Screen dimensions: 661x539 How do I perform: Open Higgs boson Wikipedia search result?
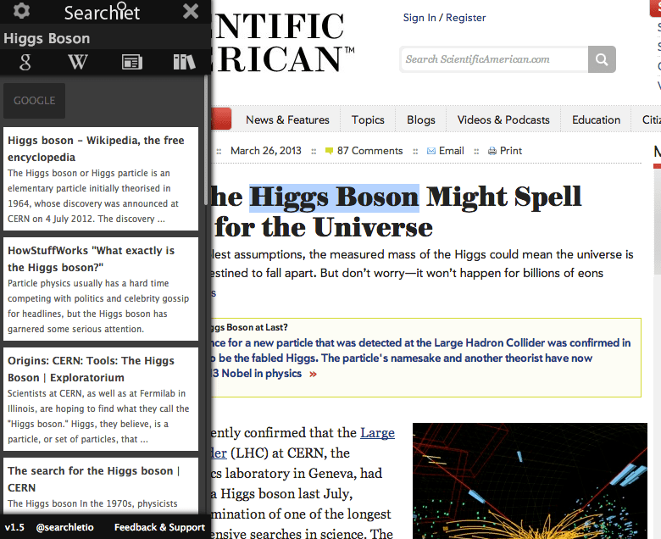(x=96, y=149)
